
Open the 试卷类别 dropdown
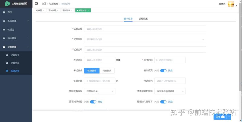tap(145, 39)
